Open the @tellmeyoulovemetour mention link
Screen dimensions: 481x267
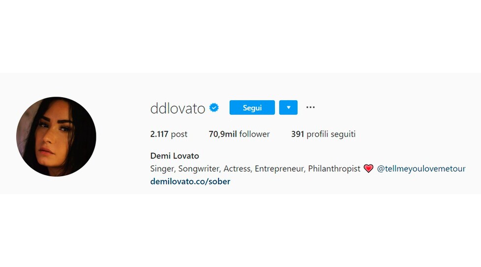tap(421, 169)
